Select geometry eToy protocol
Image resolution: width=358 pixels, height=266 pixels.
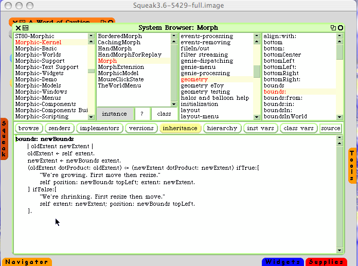click(217, 85)
